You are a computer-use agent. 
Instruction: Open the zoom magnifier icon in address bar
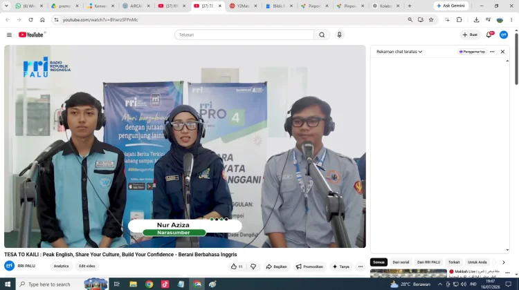[x=410, y=20]
